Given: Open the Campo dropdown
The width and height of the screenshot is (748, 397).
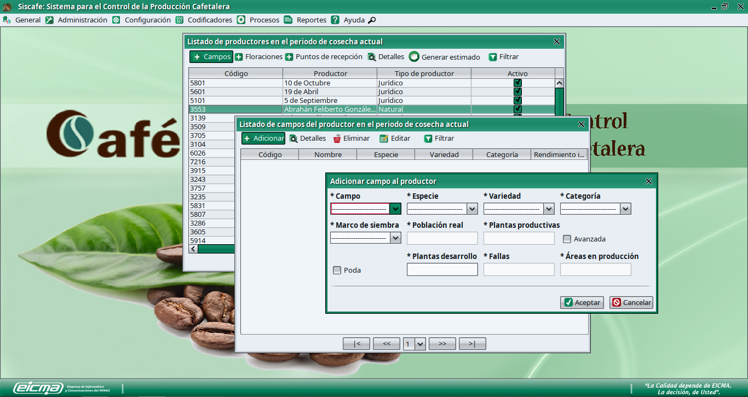Looking at the screenshot, I should [395, 209].
